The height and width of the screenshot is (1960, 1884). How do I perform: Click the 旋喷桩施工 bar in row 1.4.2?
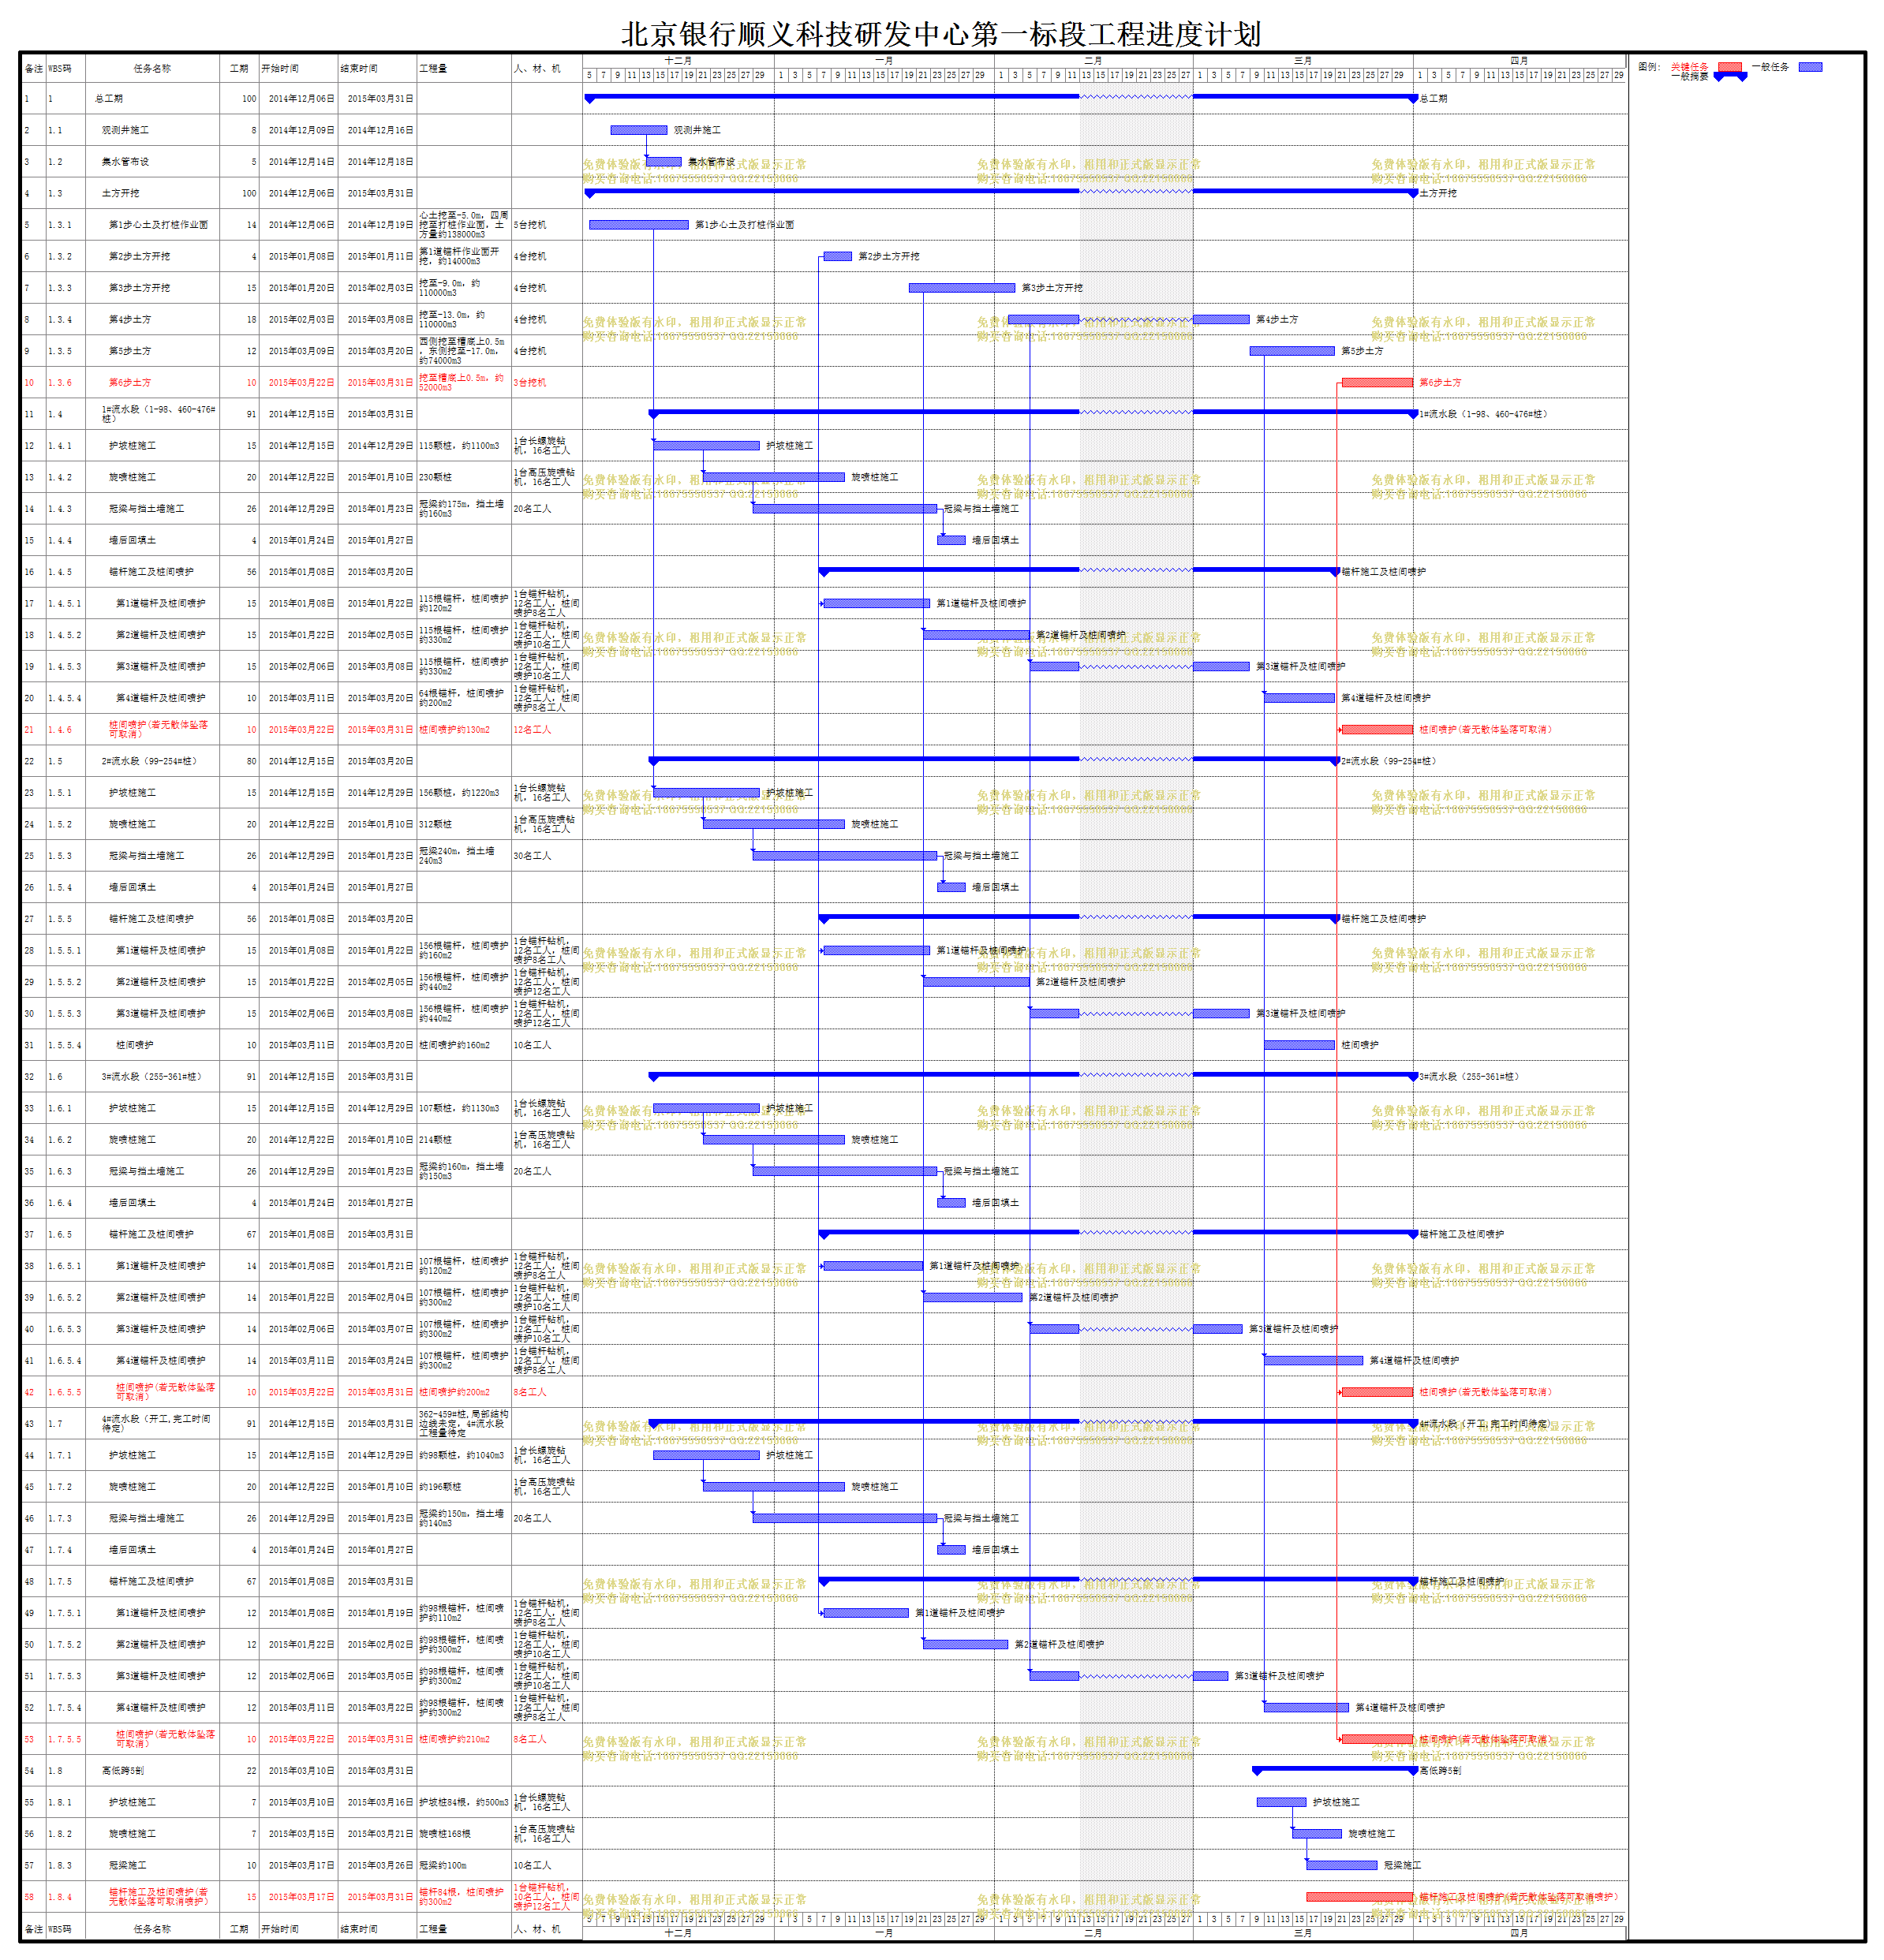(773, 477)
